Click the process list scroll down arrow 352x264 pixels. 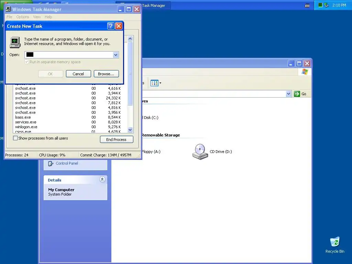click(130, 130)
